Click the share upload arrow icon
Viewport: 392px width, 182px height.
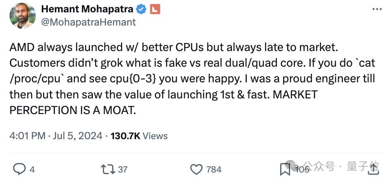373,168
